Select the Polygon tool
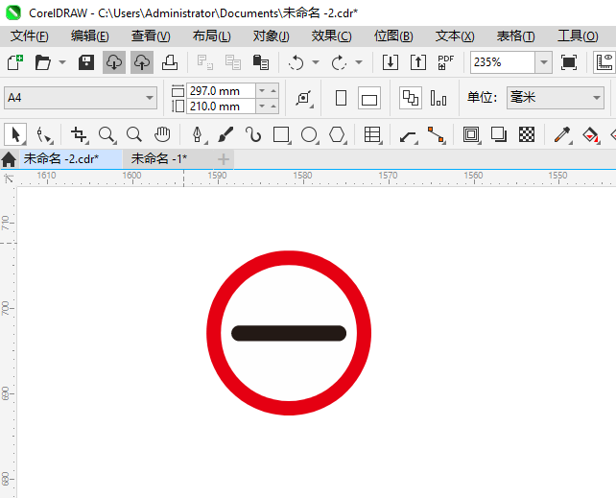616x498 pixels. [x=337, y=134]
